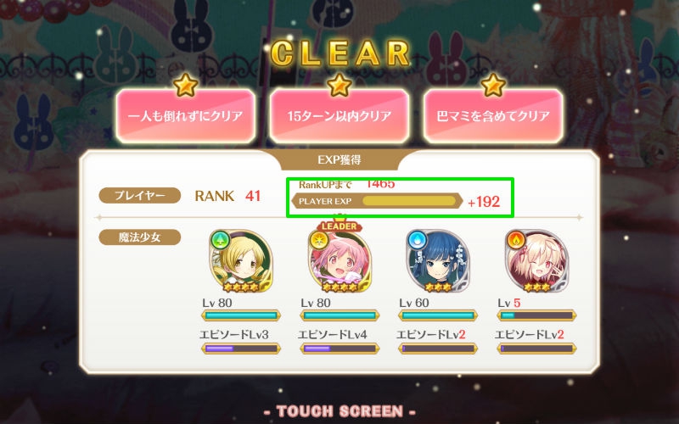Screen dimensions: 679x424
Task: Select the 巴マミを含めてクリア mission panel
Action: pyautogui.click(x=493, y=116)
